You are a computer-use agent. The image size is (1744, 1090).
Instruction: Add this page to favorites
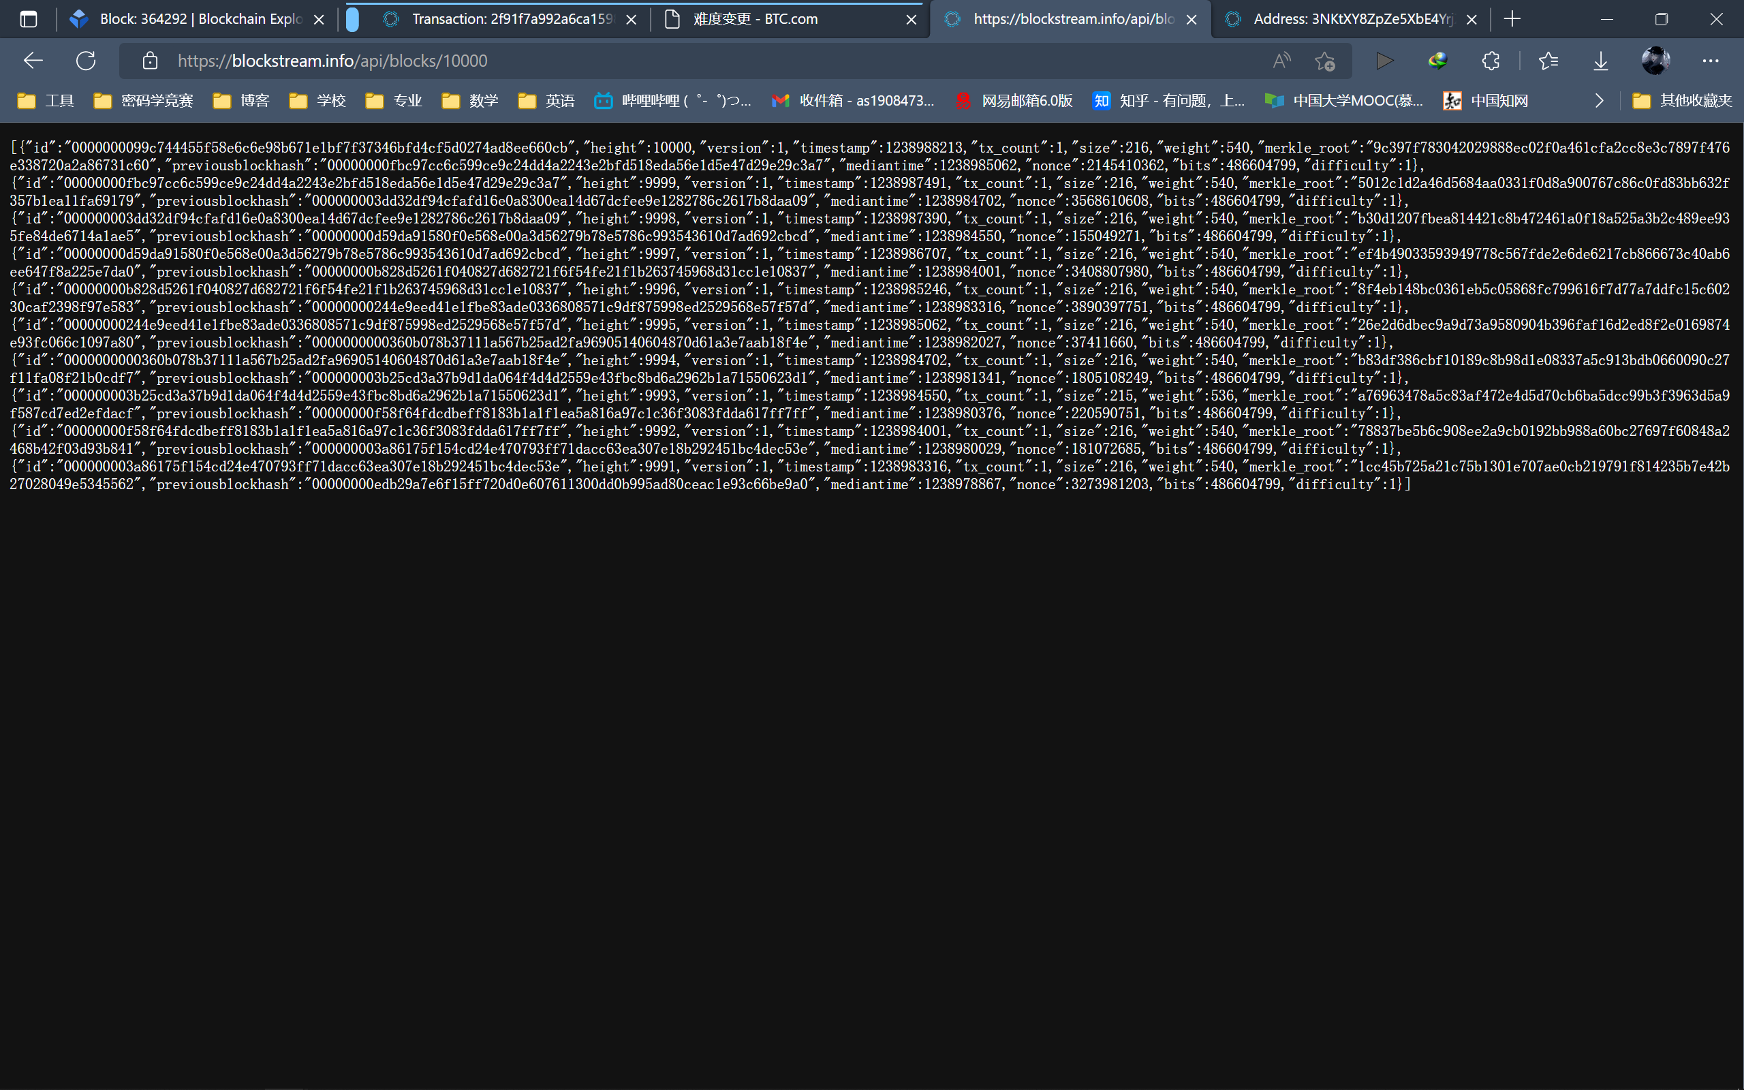pos(1324,61)
